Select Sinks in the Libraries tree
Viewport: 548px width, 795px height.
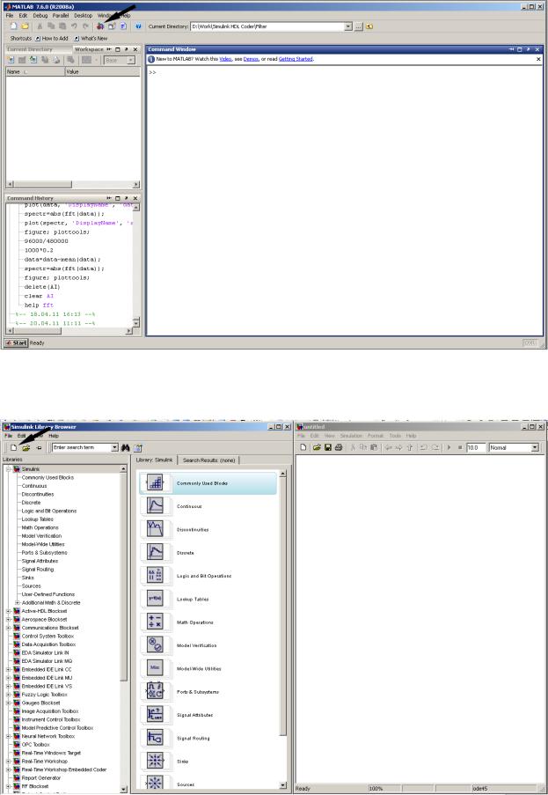coord(28,578)
